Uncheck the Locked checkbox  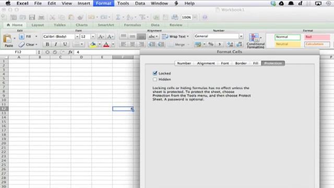155,73
